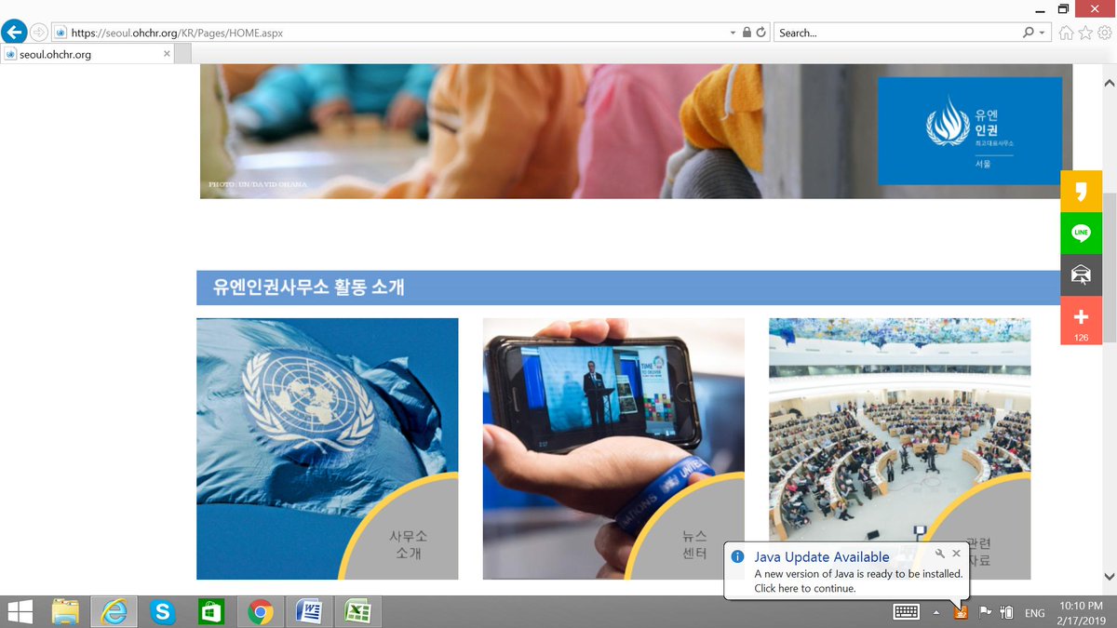Launch Skype from the taskbar

coord(163,611)
